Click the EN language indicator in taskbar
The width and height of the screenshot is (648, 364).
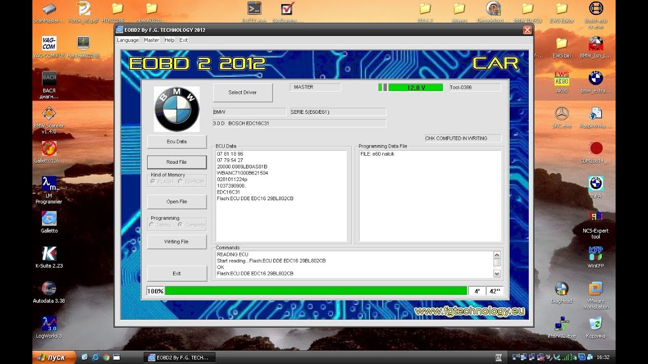tap(499, 357)
